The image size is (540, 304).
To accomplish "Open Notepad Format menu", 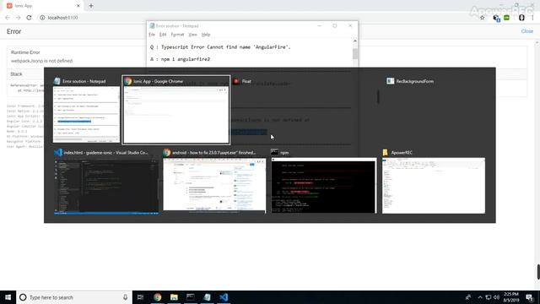I will click(177, 35).
